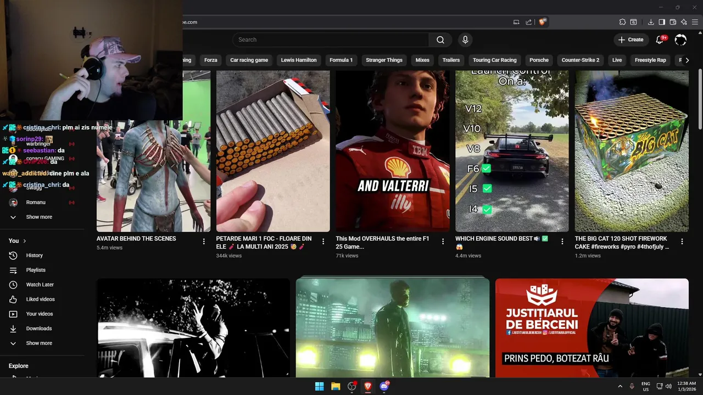This screenshot has width=703, height=395.
Task: Select the Forza topic chip
Action: pyautogui.click(x=211, y=60)
